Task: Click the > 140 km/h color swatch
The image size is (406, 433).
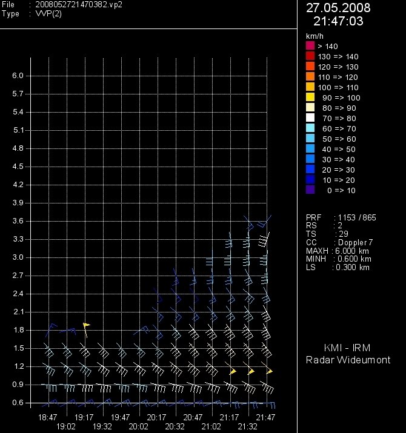Action: (x=310, y=45)
